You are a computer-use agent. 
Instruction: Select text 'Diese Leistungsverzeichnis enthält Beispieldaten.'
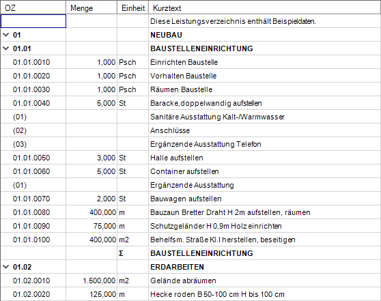click(x=233, y=21)
